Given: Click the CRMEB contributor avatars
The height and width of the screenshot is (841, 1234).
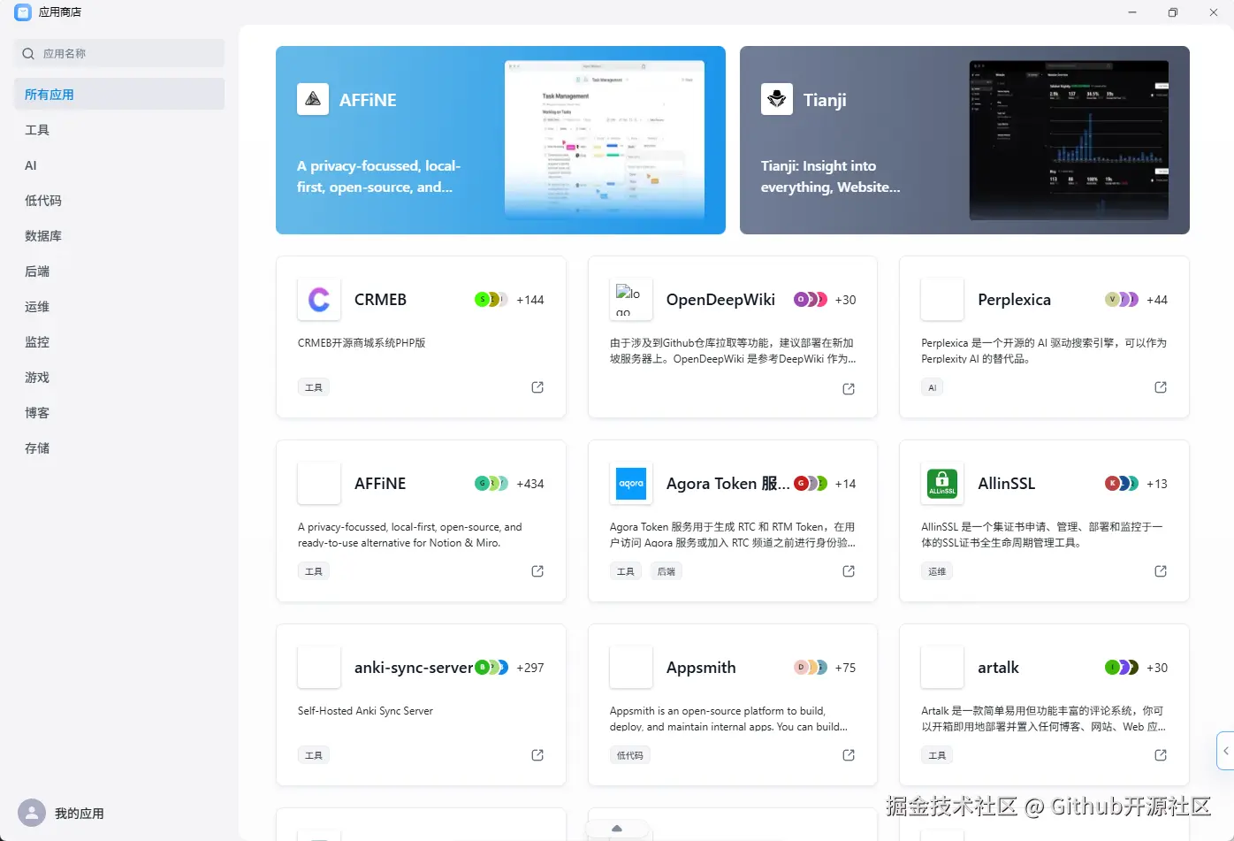Looking at the screenshot, I should [x=491, y=300].
